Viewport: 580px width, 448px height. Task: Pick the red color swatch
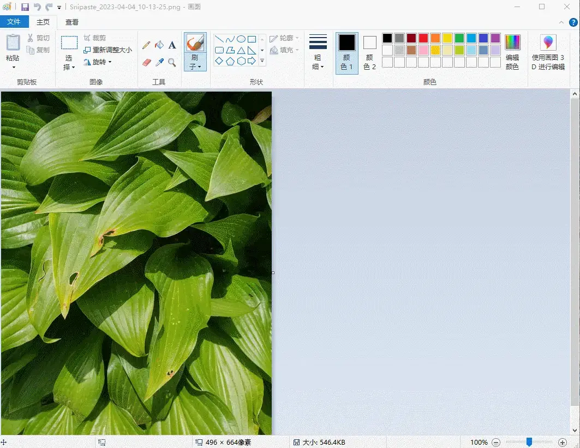(x=423, y=38)
